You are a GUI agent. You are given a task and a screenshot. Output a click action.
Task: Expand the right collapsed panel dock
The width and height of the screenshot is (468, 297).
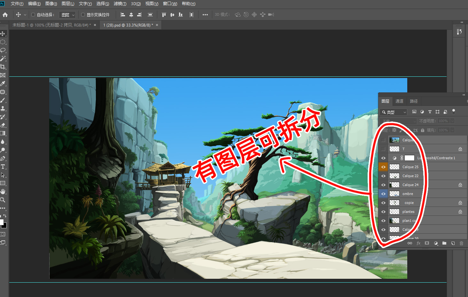(x=462, y=22)
